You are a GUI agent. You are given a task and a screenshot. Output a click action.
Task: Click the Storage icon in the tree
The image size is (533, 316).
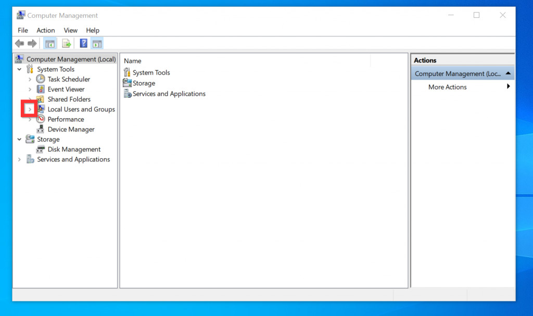[x=30, y=139]
